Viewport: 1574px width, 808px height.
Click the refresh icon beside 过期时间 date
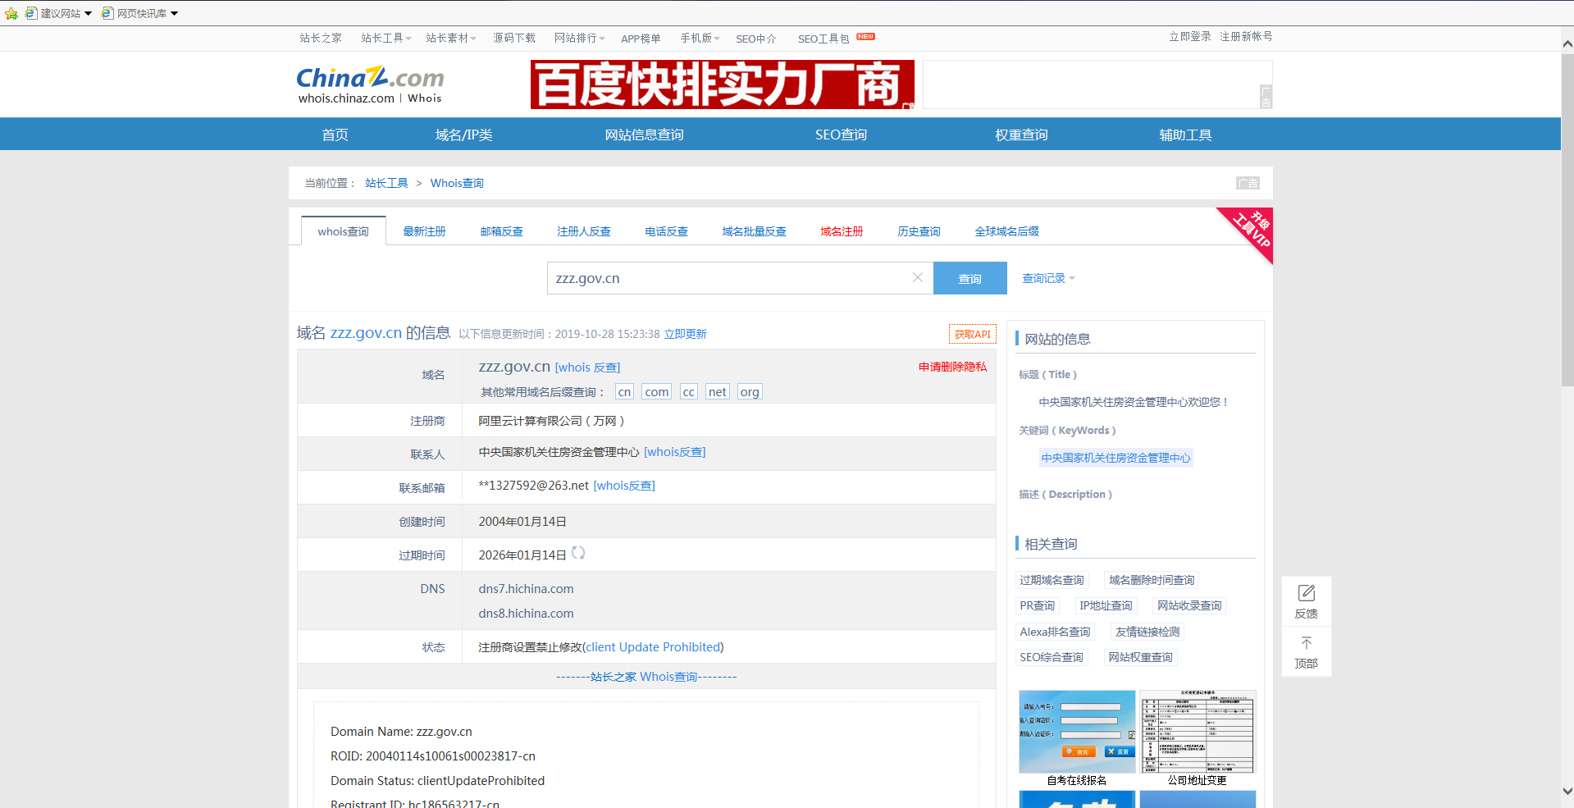(578, 553)
